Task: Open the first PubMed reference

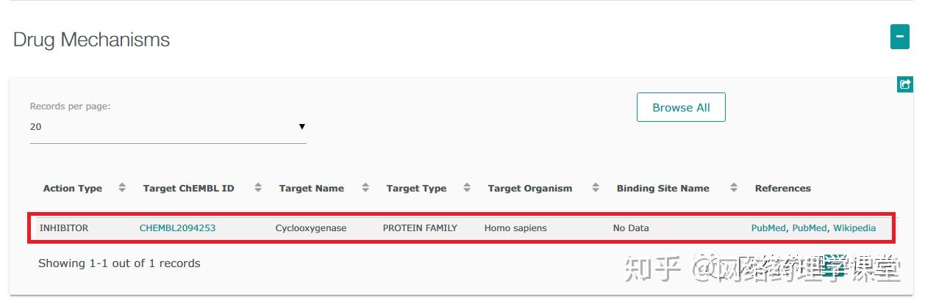Action: click(x=768, y=228)
